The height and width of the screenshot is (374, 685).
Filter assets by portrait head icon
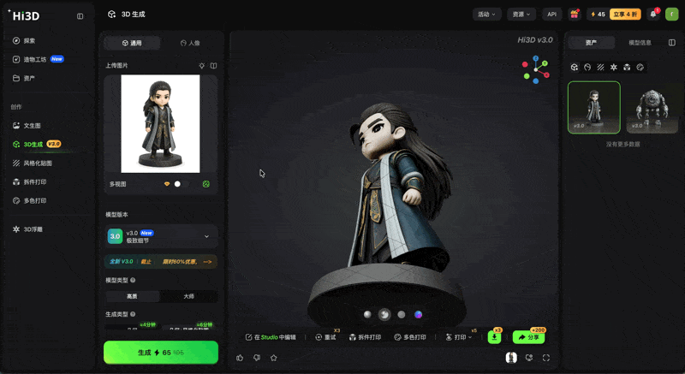tap(587, 68)
